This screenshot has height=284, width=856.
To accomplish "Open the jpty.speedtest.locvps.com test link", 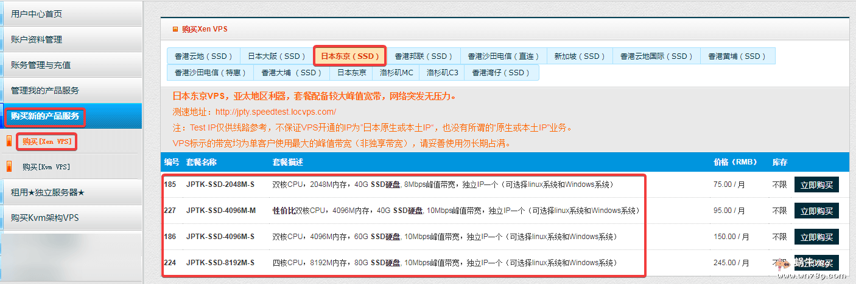I will tap(276, 112).
